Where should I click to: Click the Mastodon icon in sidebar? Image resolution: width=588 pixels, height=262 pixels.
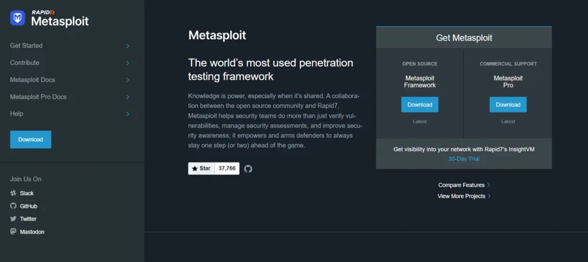click(x=13, y=232)
